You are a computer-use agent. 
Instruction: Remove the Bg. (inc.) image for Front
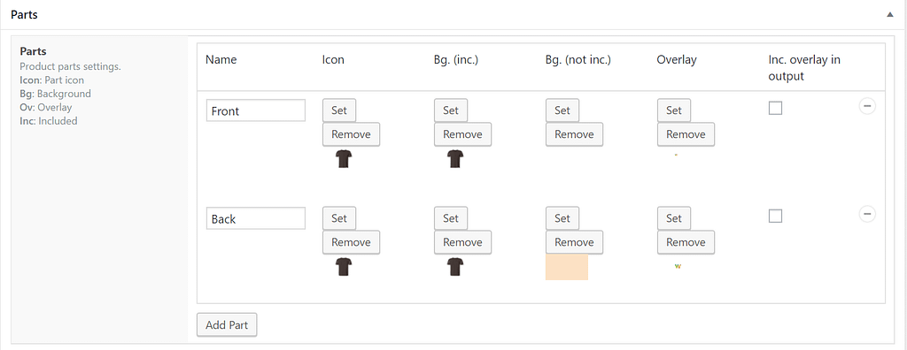(462, 134)
